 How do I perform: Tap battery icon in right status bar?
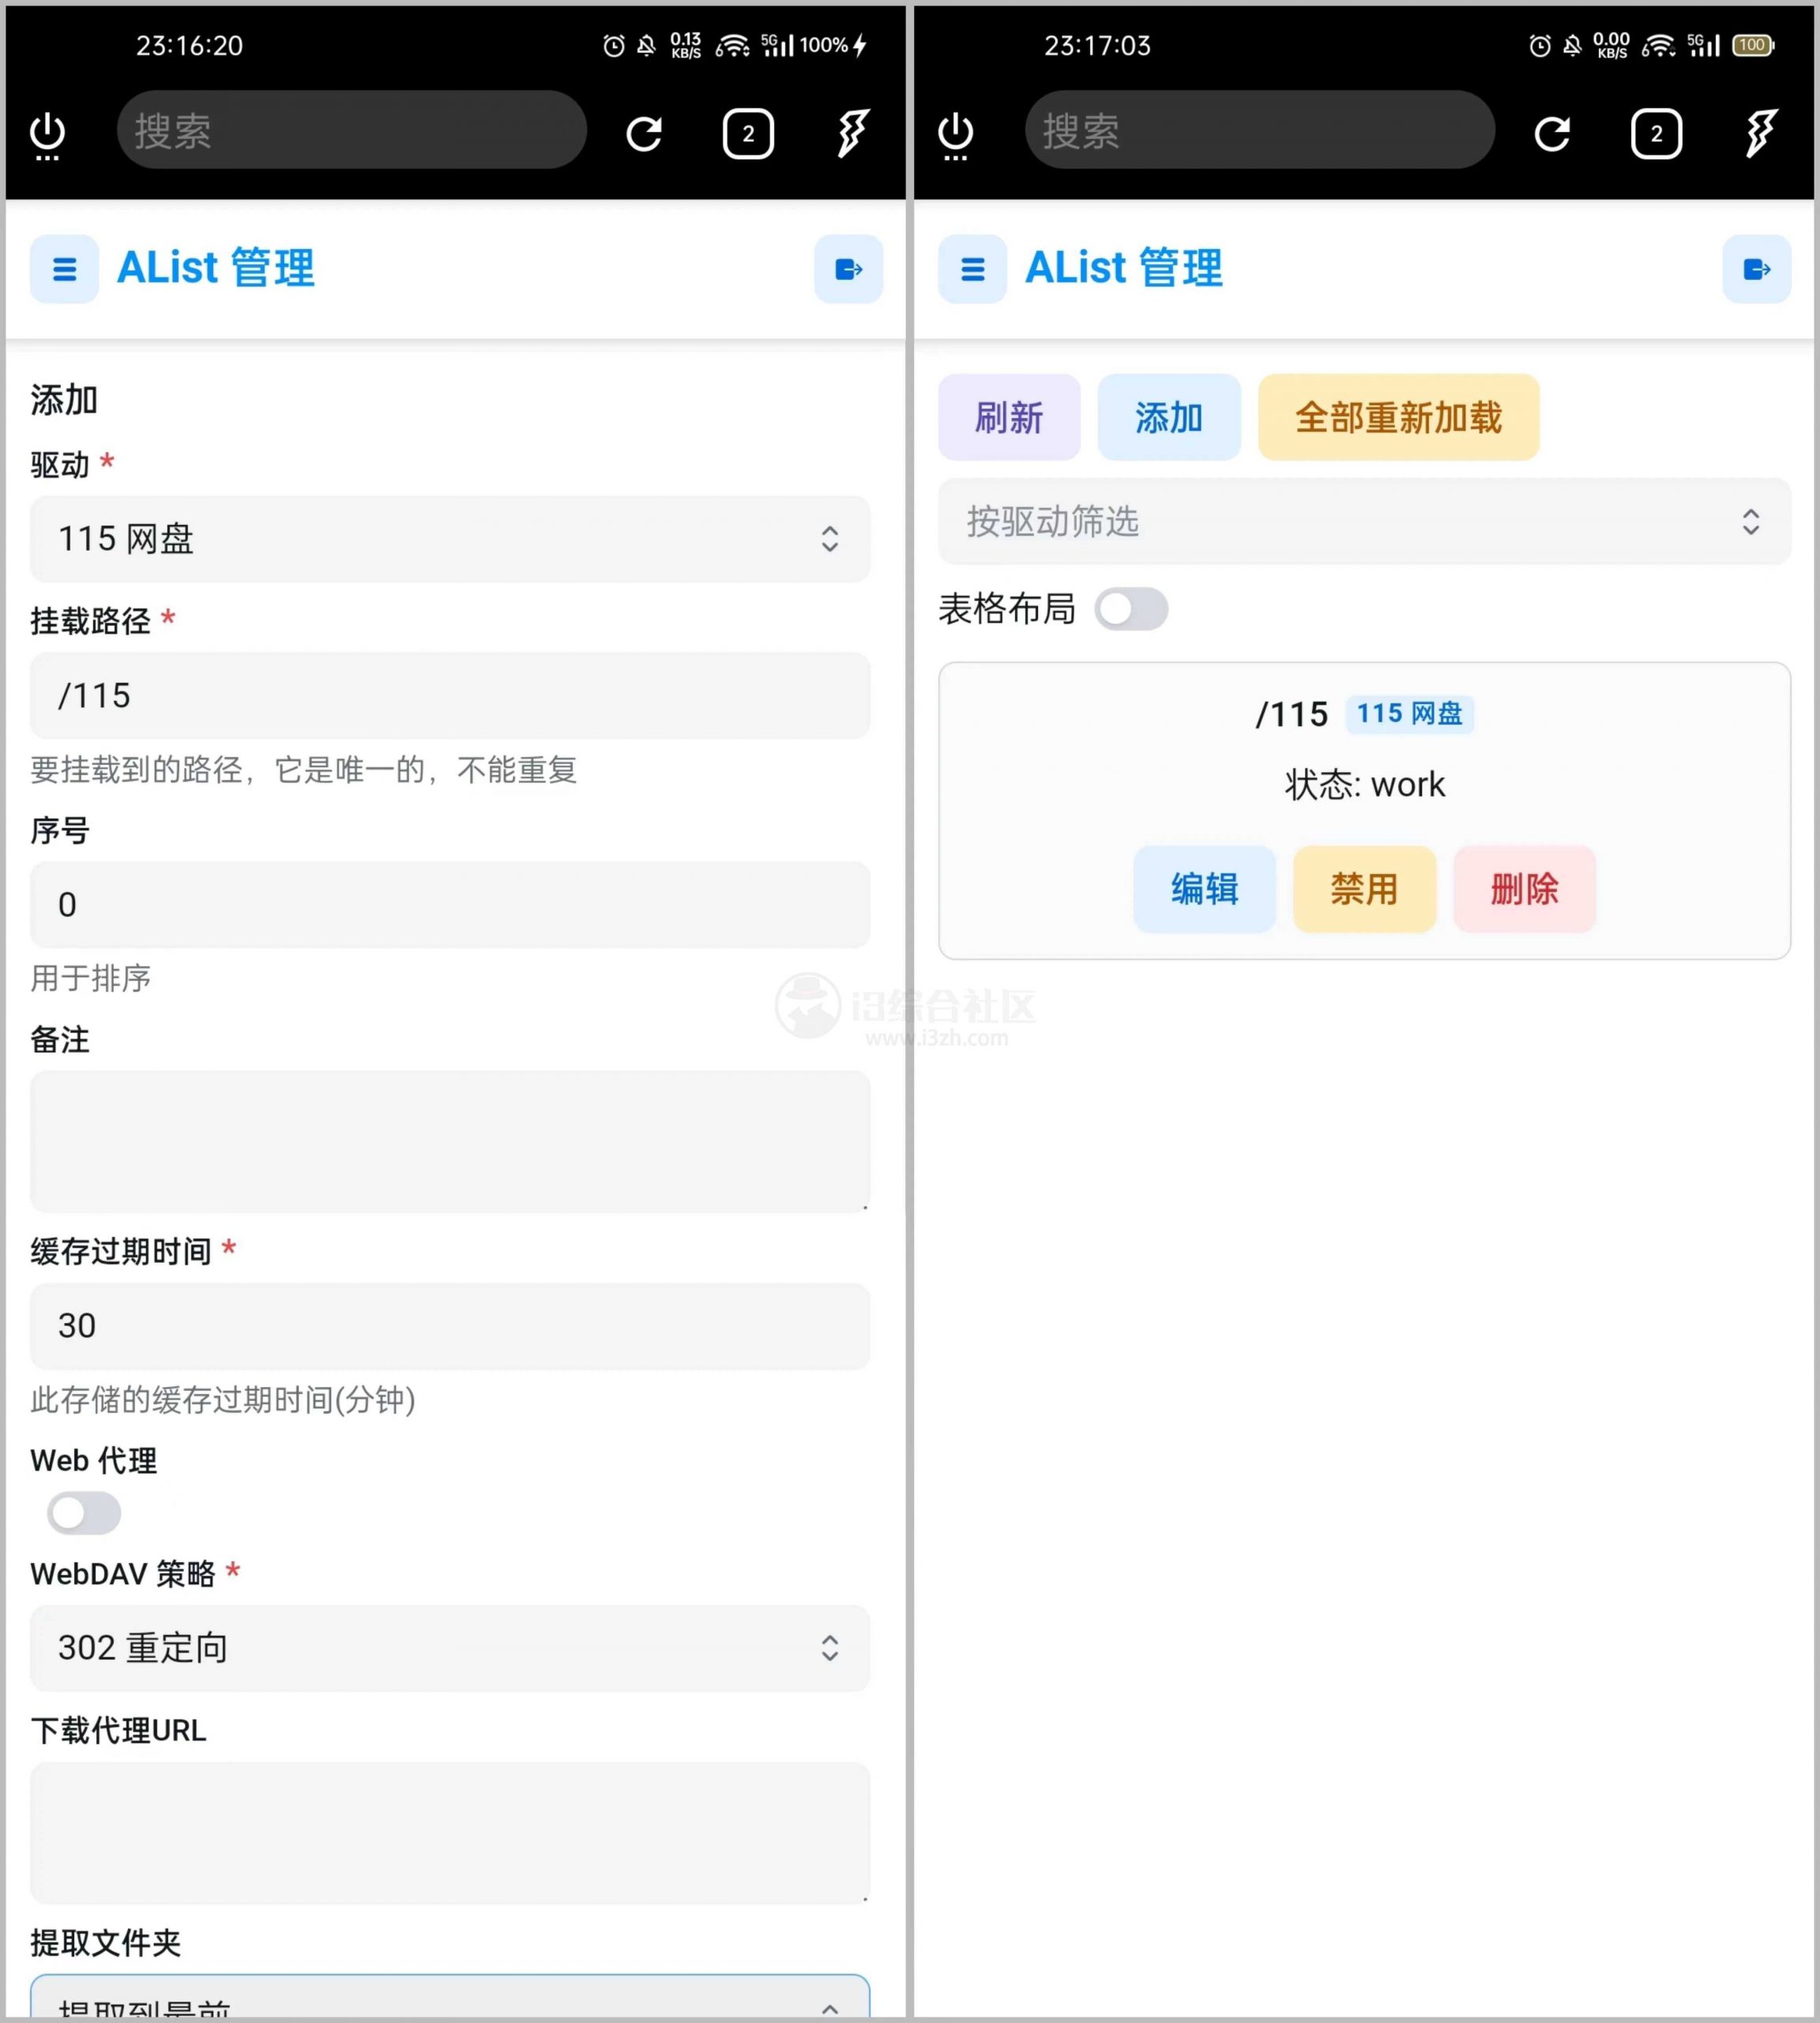(1753, 45)
